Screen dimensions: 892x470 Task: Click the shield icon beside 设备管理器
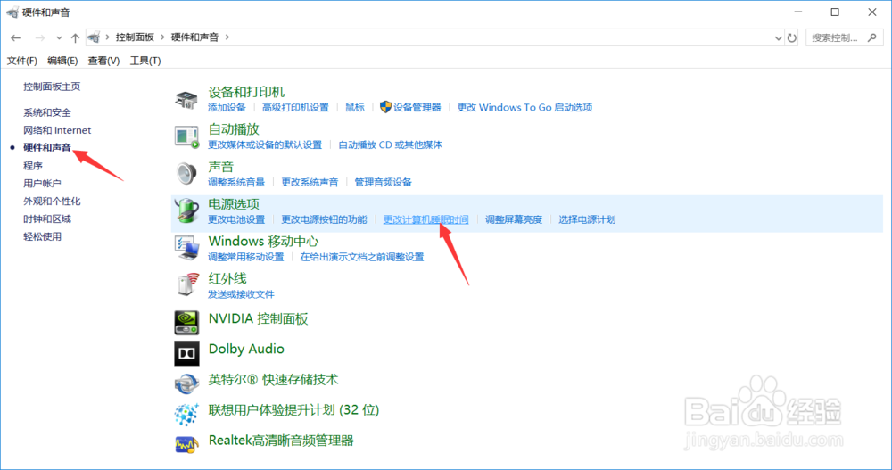[385, 107]
